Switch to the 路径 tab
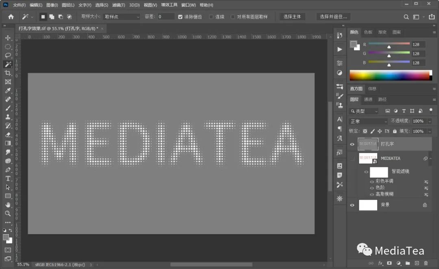439x269 pixels. 382,99
